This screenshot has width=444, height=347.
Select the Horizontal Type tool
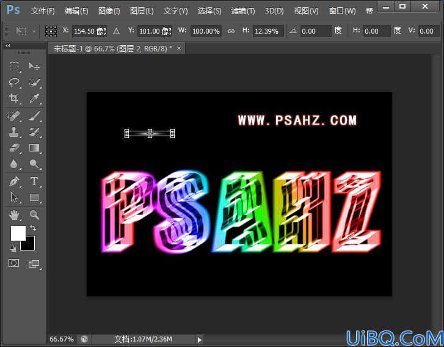[34, 181]
